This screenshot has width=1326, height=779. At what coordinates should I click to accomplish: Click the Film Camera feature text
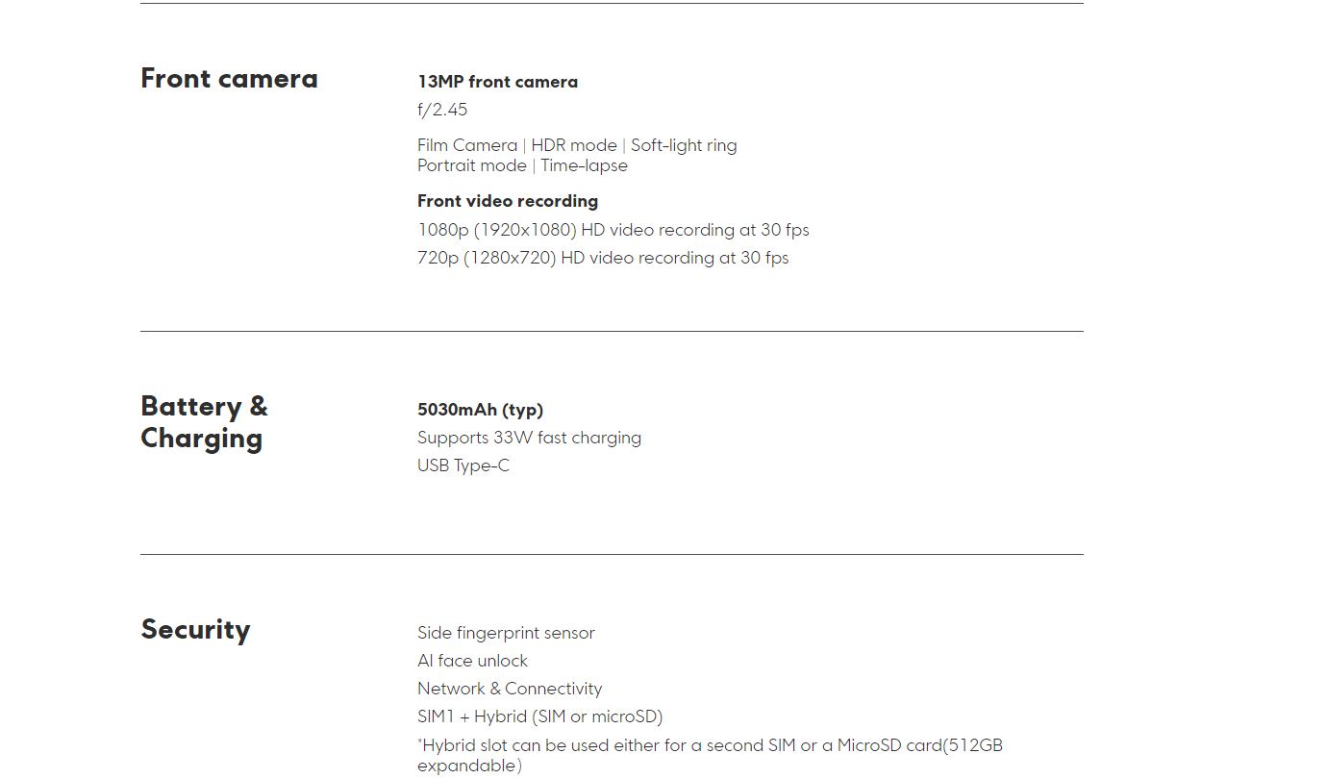pos(467,145)
